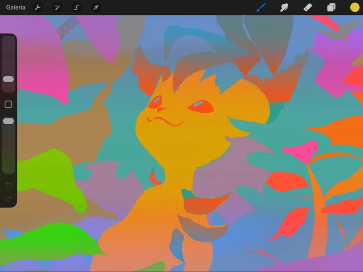Open the Galeria gallery link
Viewport: 363px width, 272px height.
tap(15, 7)
